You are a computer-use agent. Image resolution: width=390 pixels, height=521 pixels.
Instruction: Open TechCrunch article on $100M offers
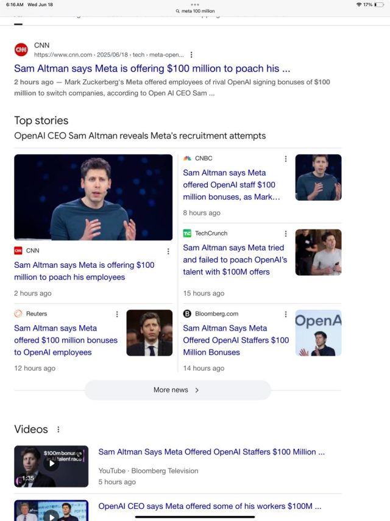(235, 260)
